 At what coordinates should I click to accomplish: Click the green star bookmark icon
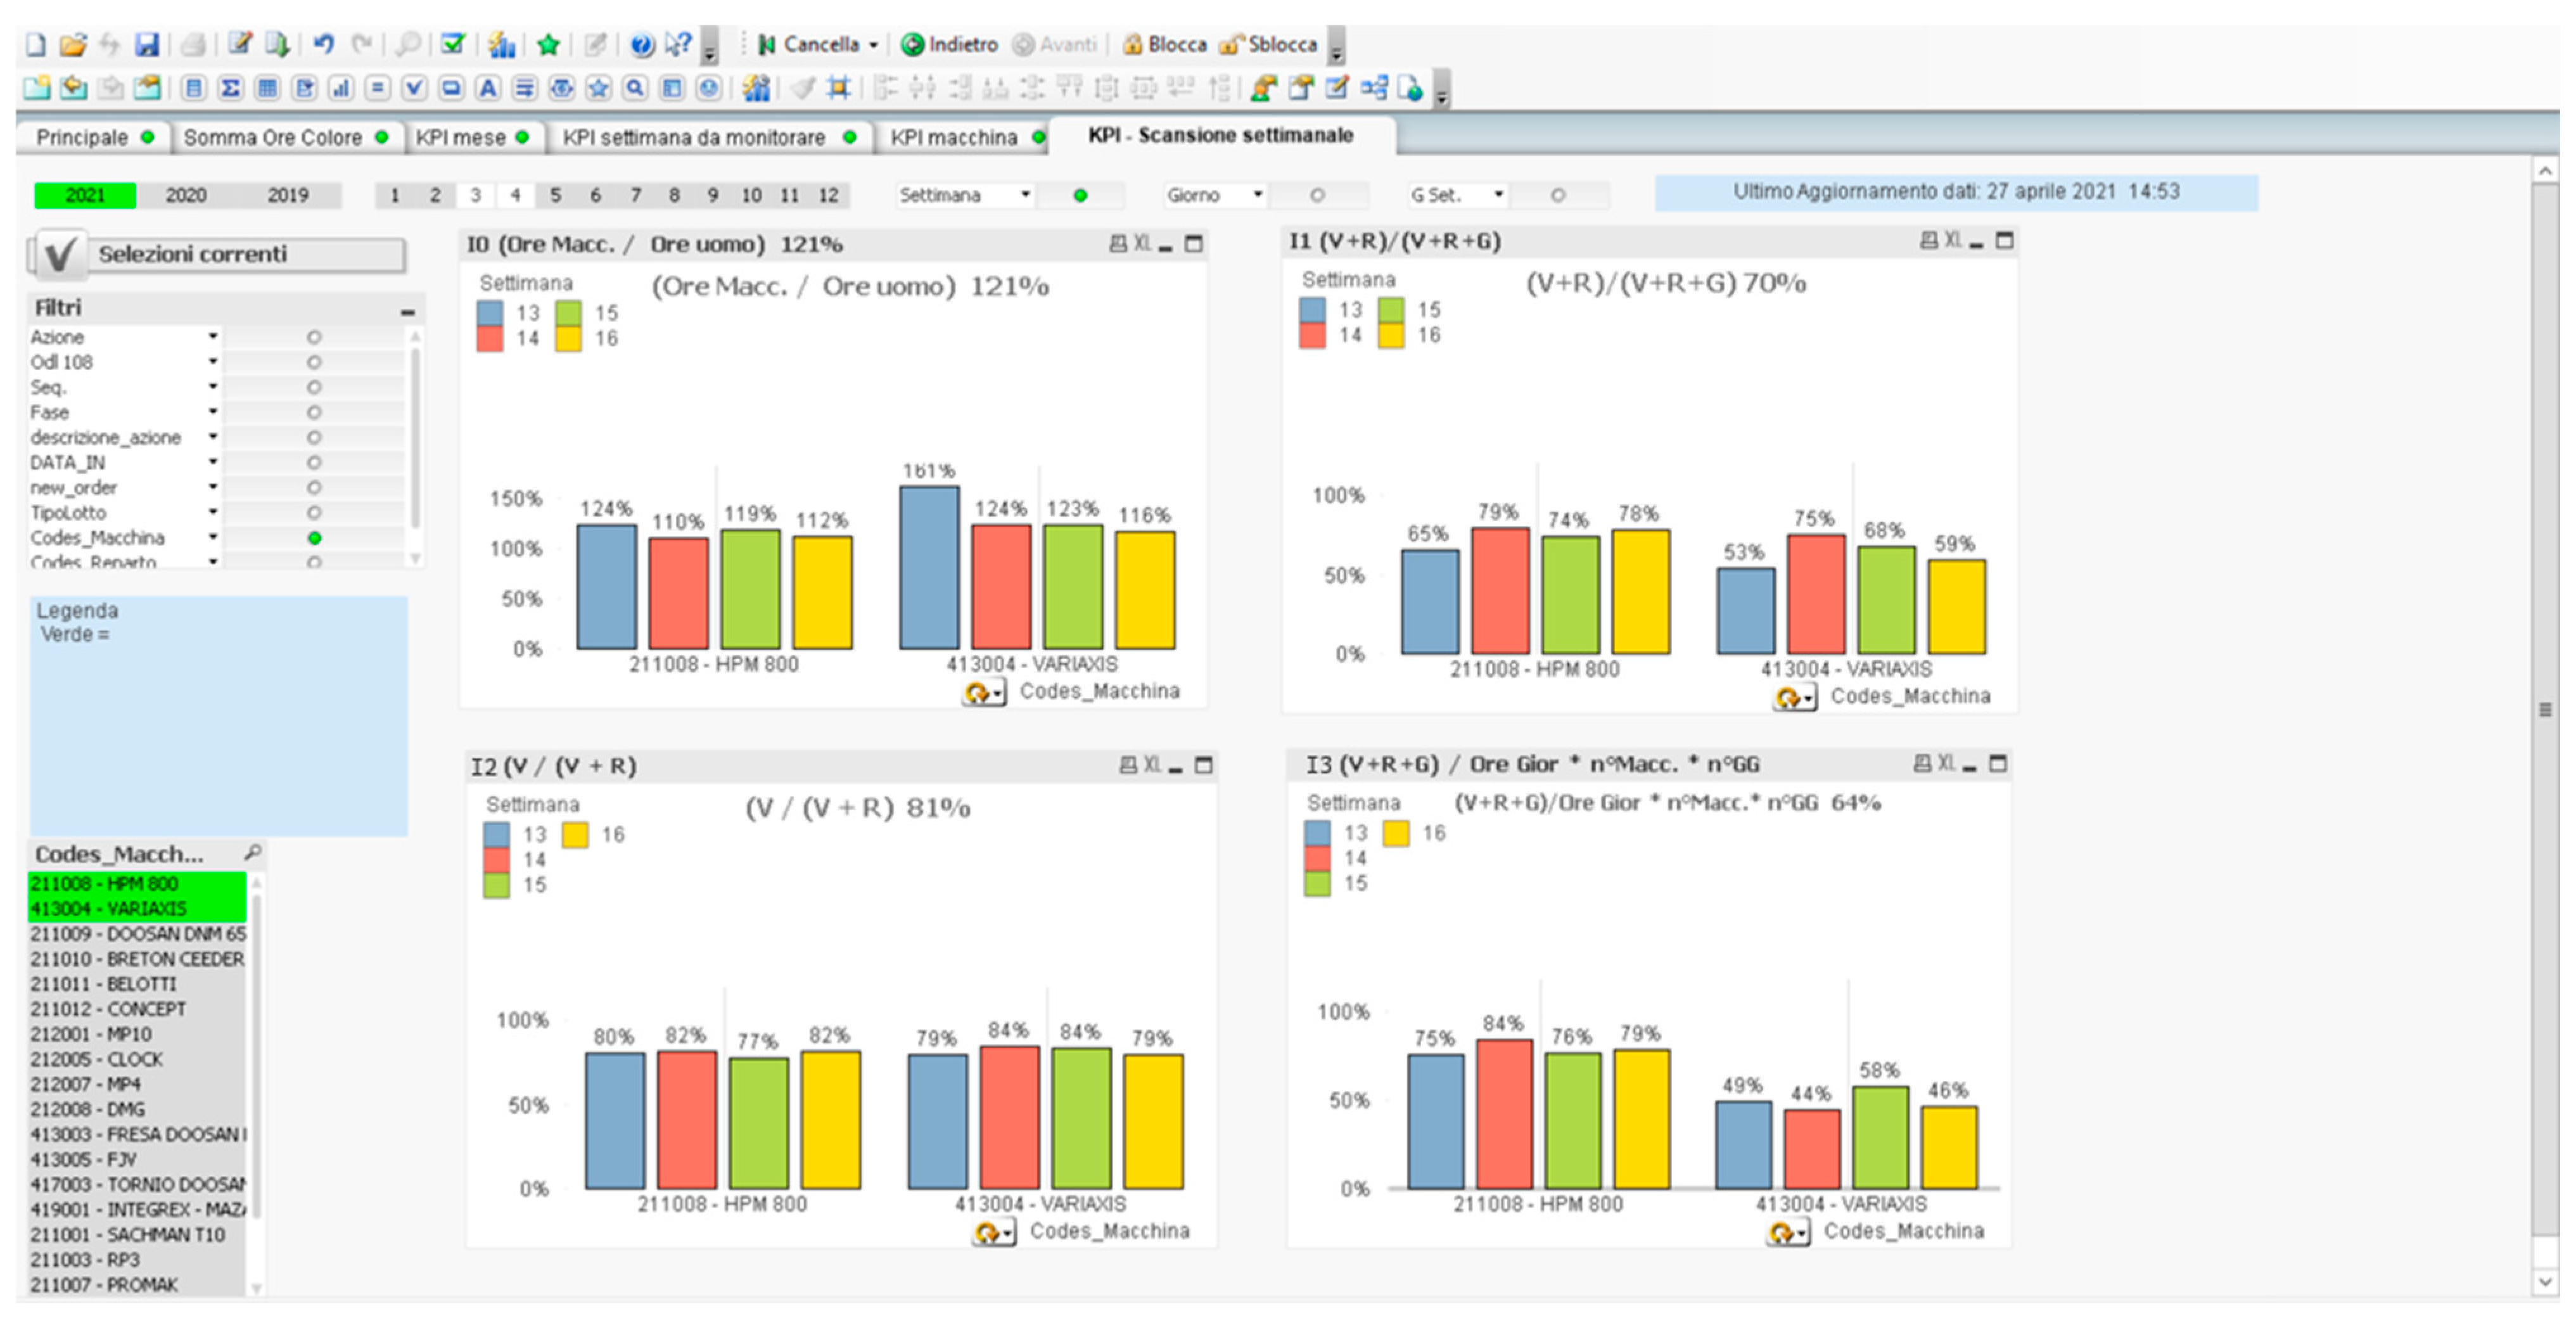tap(548, 44)
